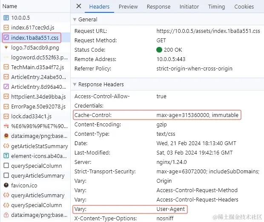Click the image icon for logo.7d5acdb9.png
Viewport: 264px width, 222px height.
pyautogui.click(x=6, y=47)
